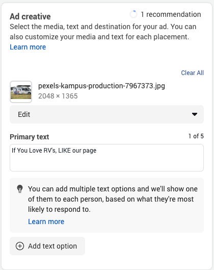The width and height of the screenshot is (214, 270).
Task: Follow the Learn more link under Ad creative
Action: 28,47
